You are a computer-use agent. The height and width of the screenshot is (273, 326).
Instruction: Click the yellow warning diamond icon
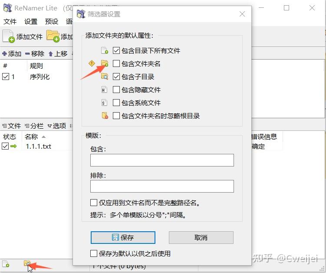click(x=92, y=63)
